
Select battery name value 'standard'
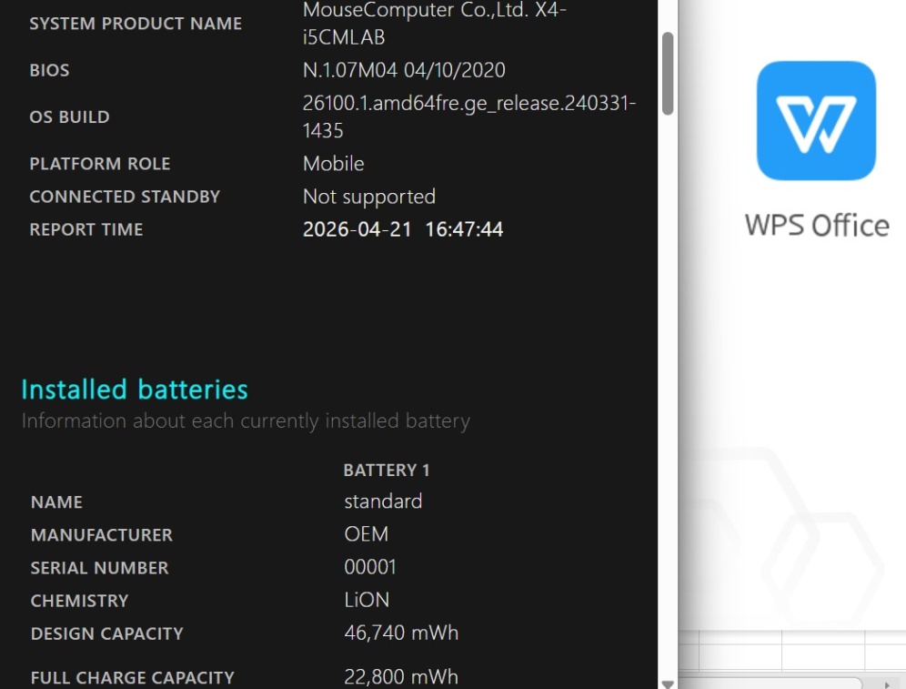coord(383,502)
